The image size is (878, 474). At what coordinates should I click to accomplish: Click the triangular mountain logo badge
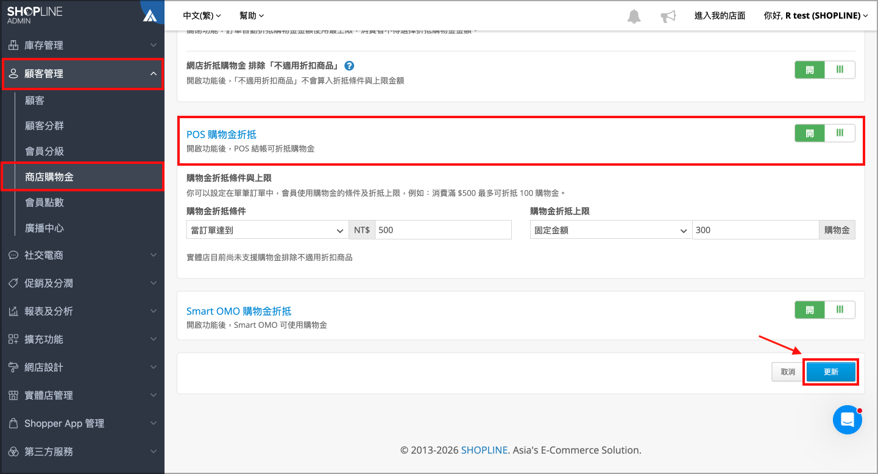pos(149,16)
